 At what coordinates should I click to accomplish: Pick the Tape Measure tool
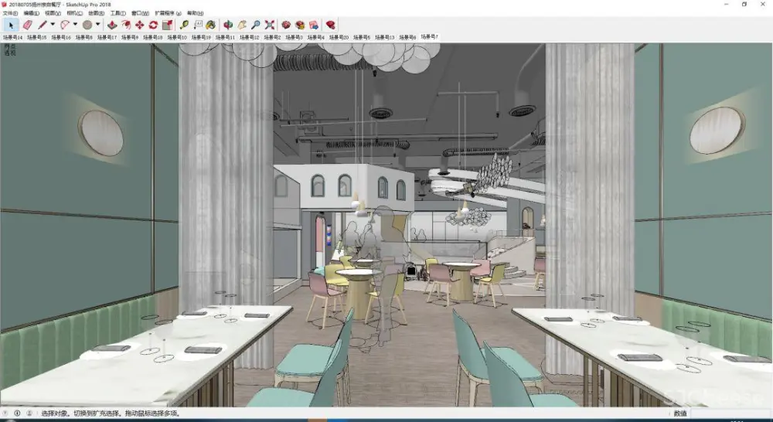click(x=185, y=25)
